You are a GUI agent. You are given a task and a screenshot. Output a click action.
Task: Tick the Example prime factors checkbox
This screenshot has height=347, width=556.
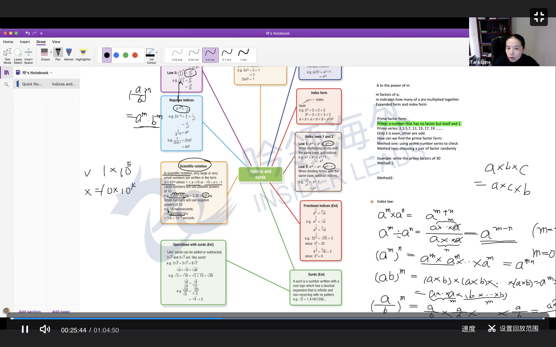coord(372,158)
